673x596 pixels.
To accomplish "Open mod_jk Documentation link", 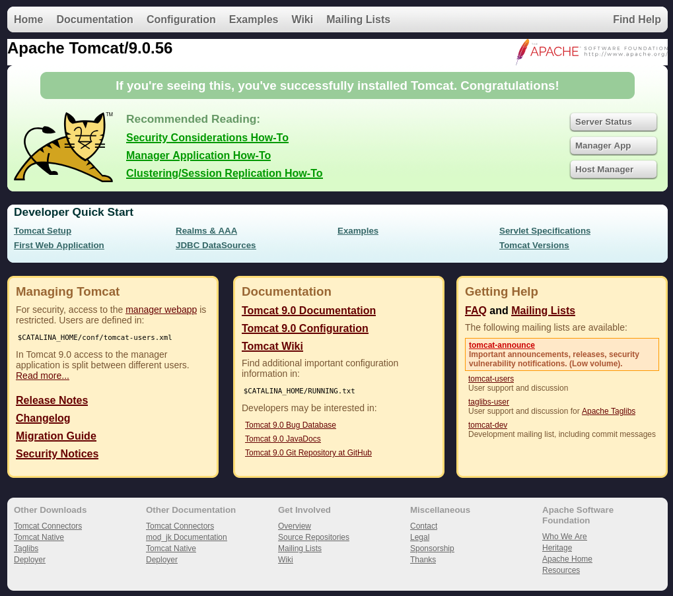I will pyautogui.click(x=186, y=537).
